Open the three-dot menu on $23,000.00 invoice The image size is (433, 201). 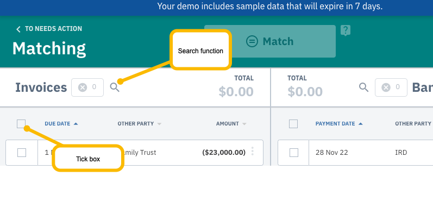coord(253,152)
